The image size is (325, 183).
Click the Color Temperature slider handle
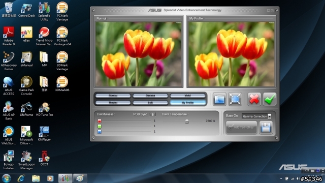click(x=187, y=121)
